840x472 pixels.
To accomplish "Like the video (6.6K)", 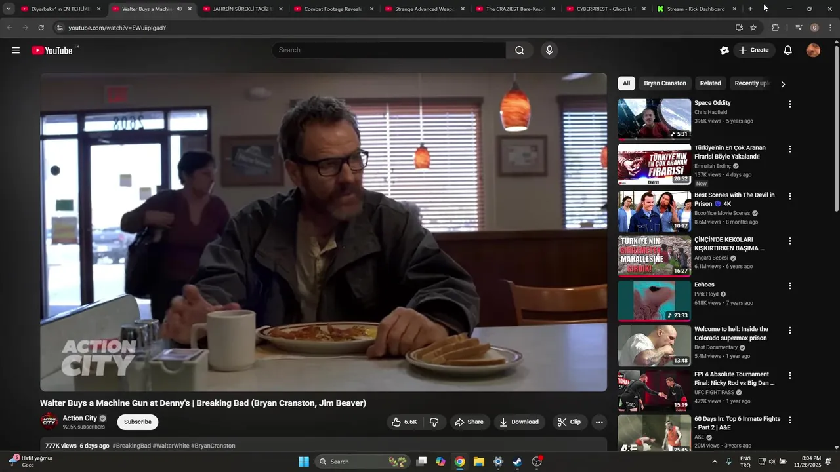I will (404, 422).
